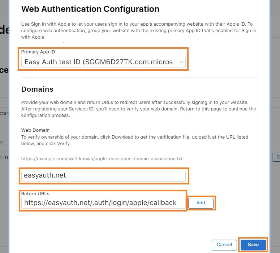
Task: Click the Primary App ID label
Action: [x=38, y=52]
